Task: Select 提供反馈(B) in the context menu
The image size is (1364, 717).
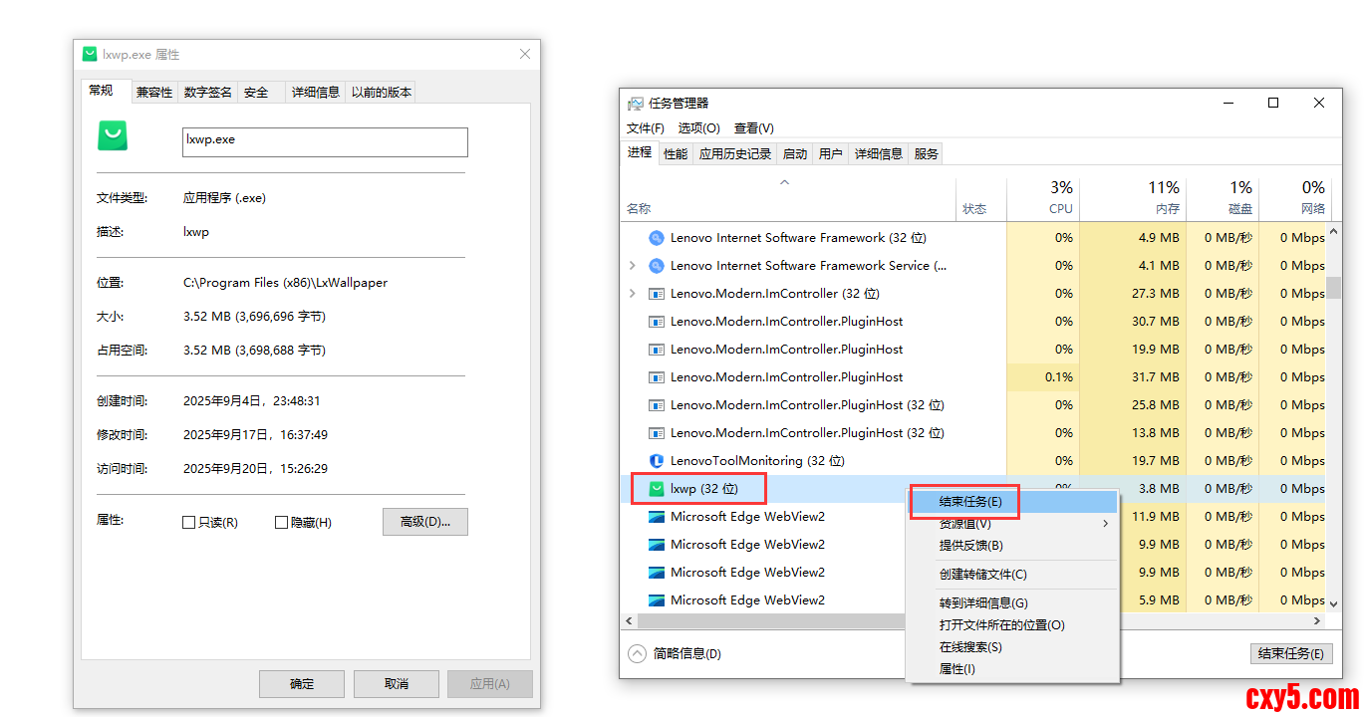Action: pos(1012,546)
